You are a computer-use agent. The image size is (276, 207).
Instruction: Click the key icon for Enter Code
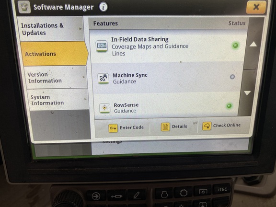coord(113,128)
